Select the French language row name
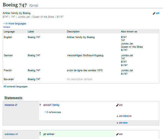Viewport: 163px width, 139px height. (8, 70)
